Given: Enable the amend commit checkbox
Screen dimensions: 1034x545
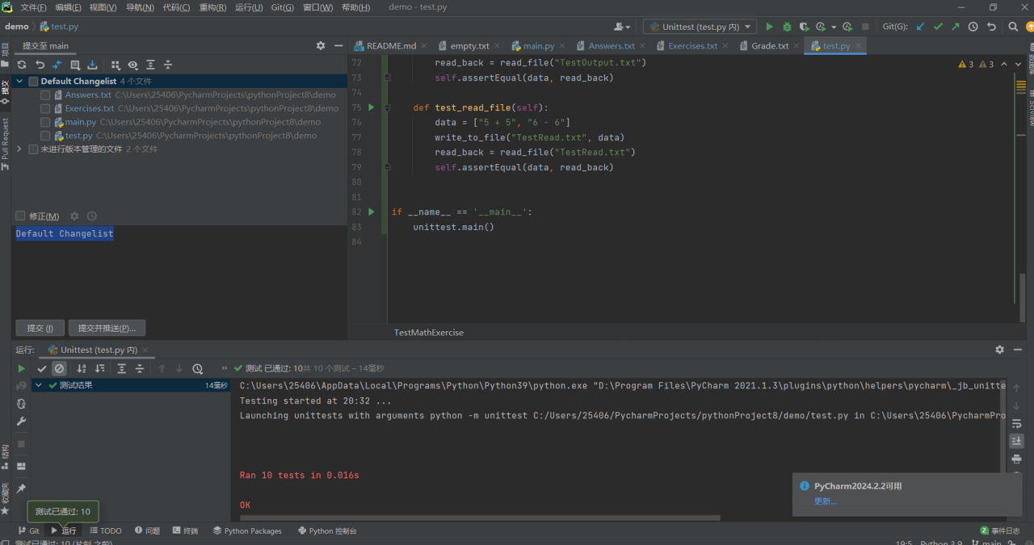Looking at the screenshot, I should [20, 216].
